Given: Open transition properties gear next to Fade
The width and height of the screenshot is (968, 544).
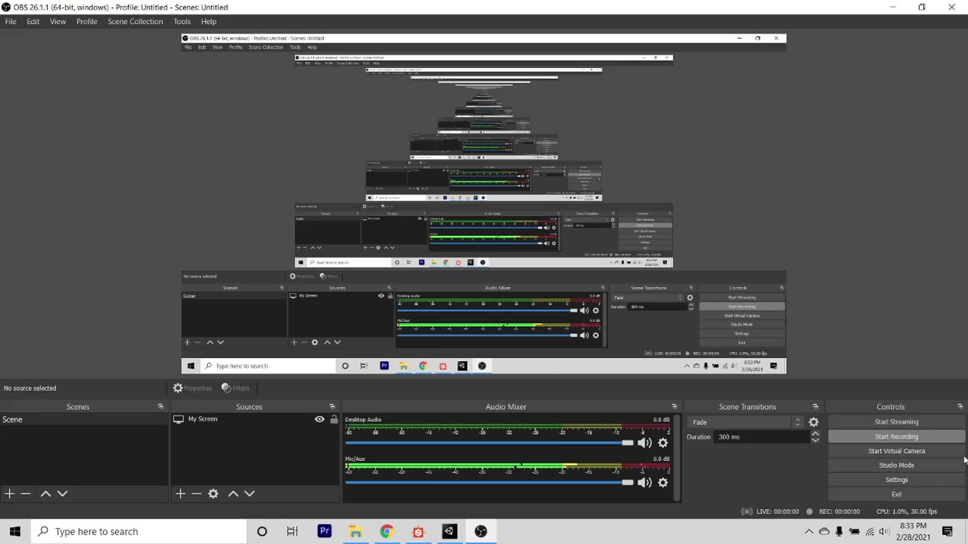Looking at the screenshot, I should point(814,422).
